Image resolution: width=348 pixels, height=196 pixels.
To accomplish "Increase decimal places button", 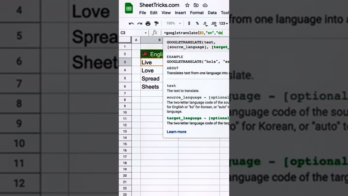I will pyautogui.click(x=214, y=24).
